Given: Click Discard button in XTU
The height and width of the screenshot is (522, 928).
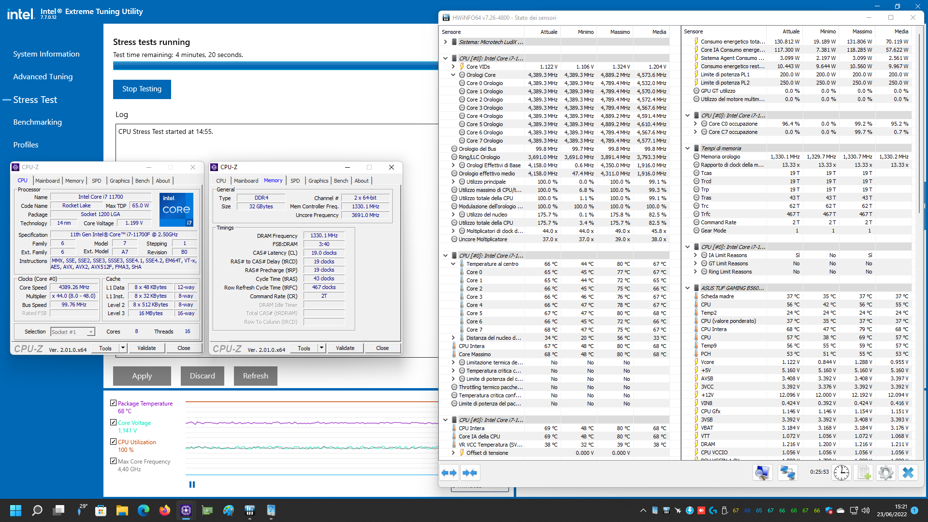Looking at the screenshot, I should [x=203, y=376].
